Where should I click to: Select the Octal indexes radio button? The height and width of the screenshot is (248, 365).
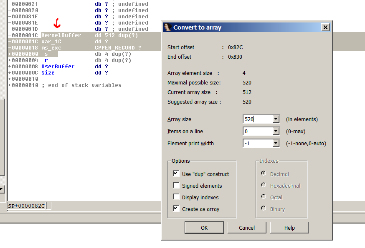tap(264, 197)
